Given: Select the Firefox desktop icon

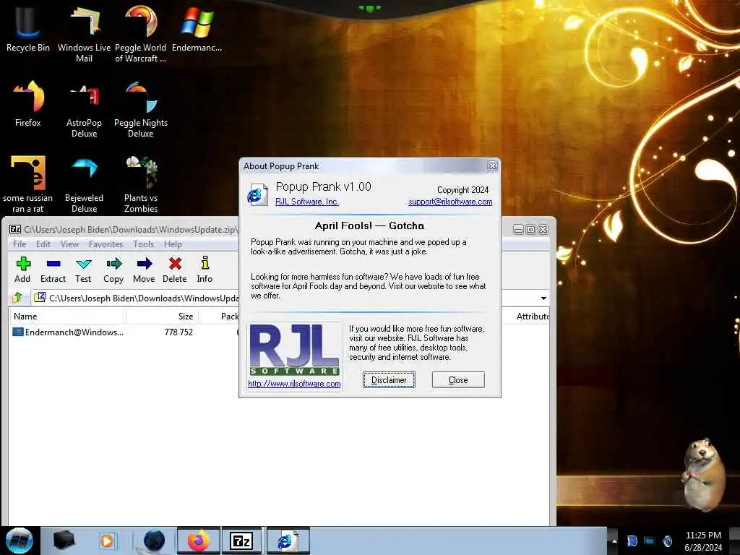Looking at the screenshot, I should [28, 103].
